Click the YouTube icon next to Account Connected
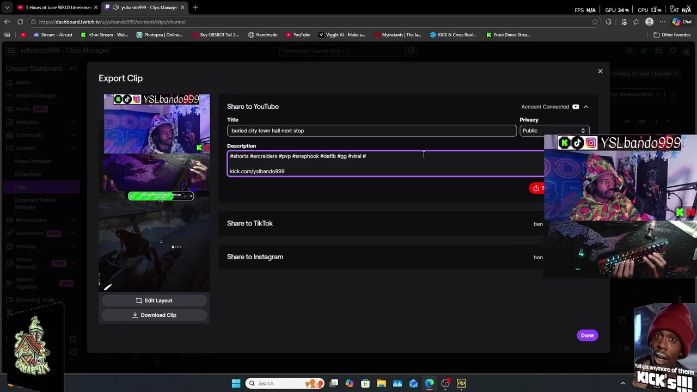 (x=576, y=107)
